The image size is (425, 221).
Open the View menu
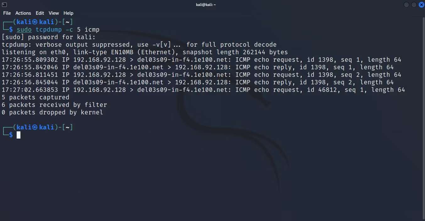[54, 13]
